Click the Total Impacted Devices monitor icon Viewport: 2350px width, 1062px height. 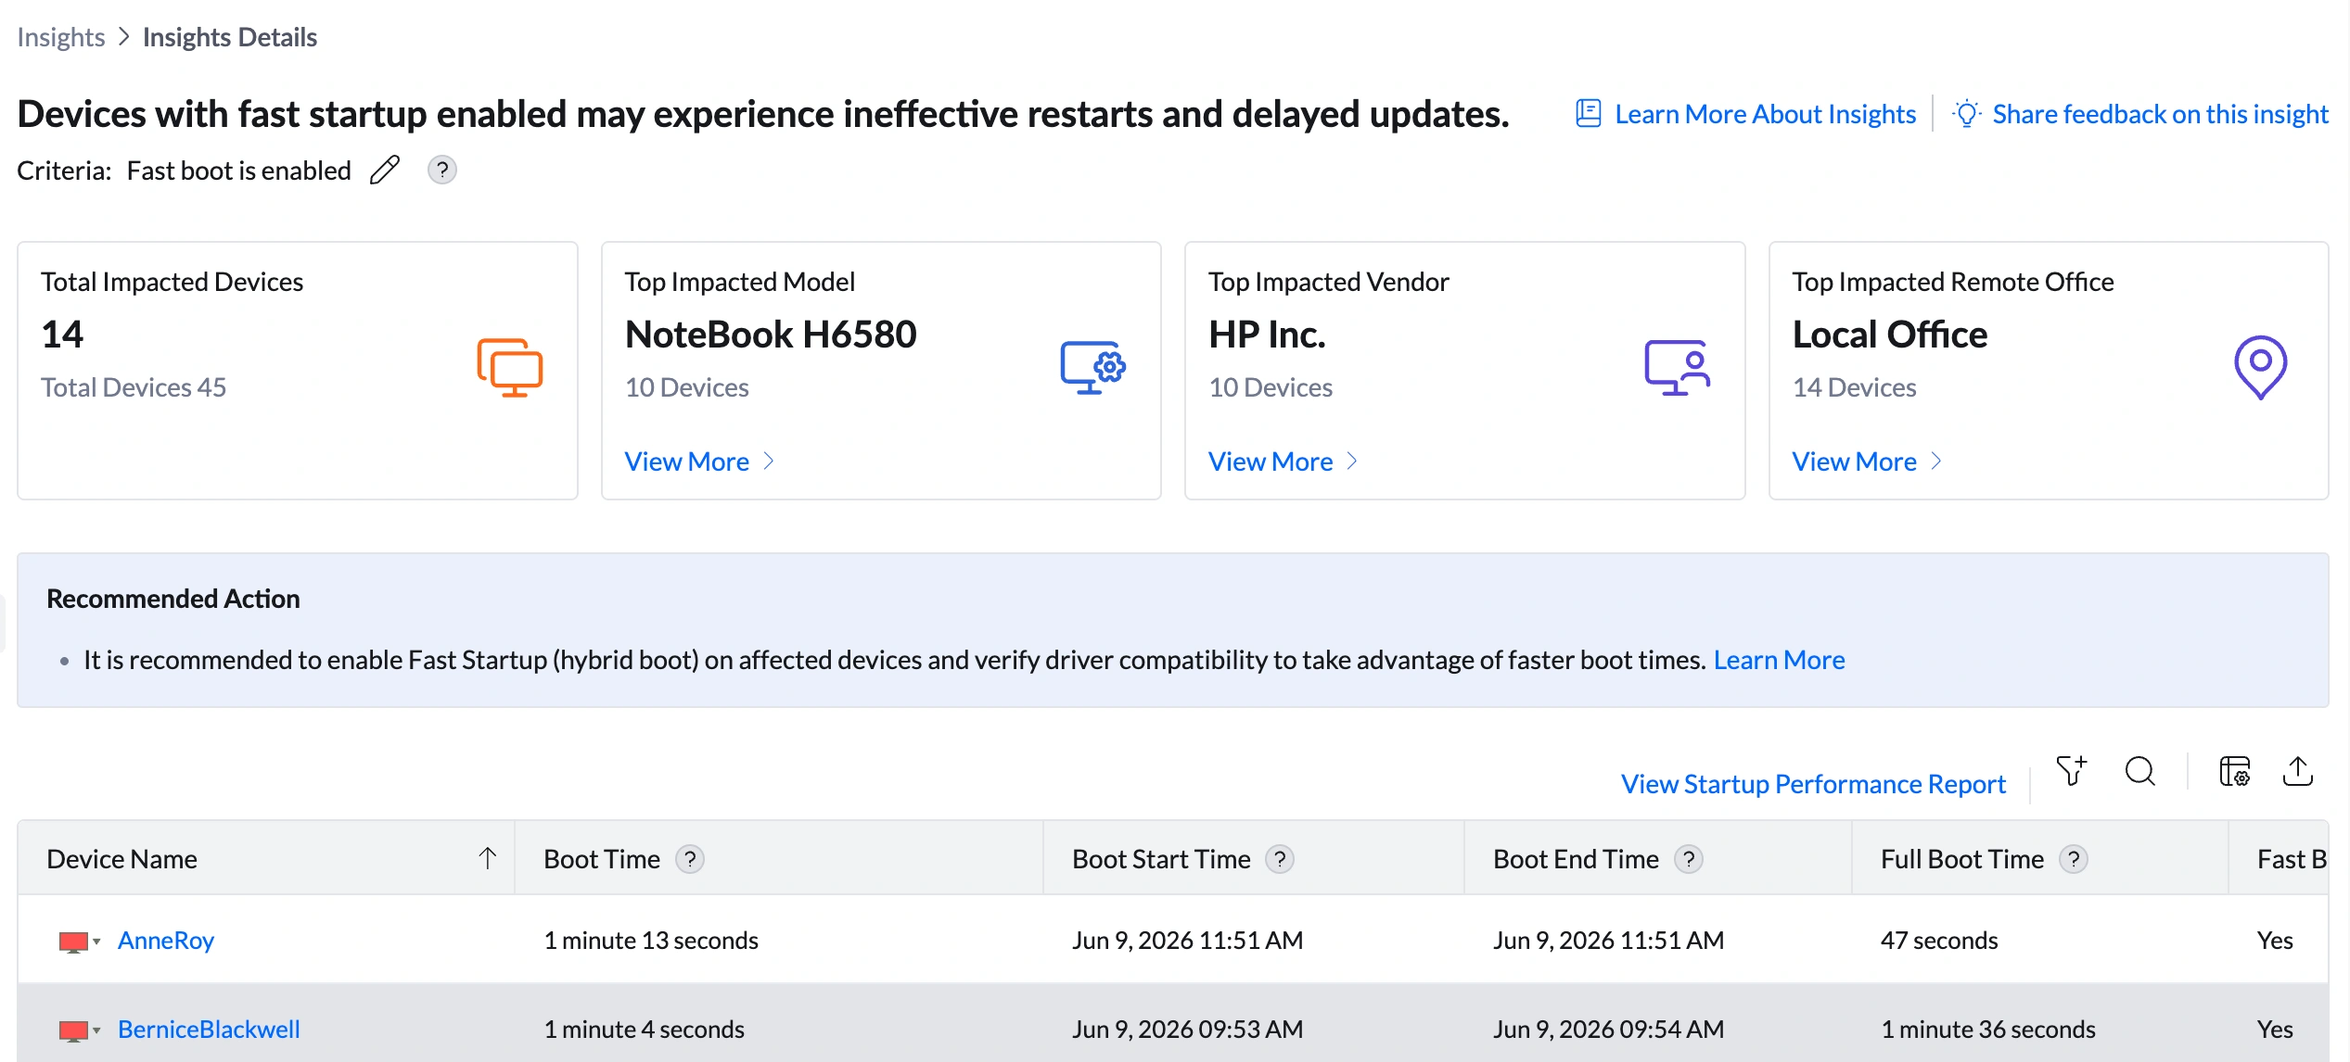(509, 368)
